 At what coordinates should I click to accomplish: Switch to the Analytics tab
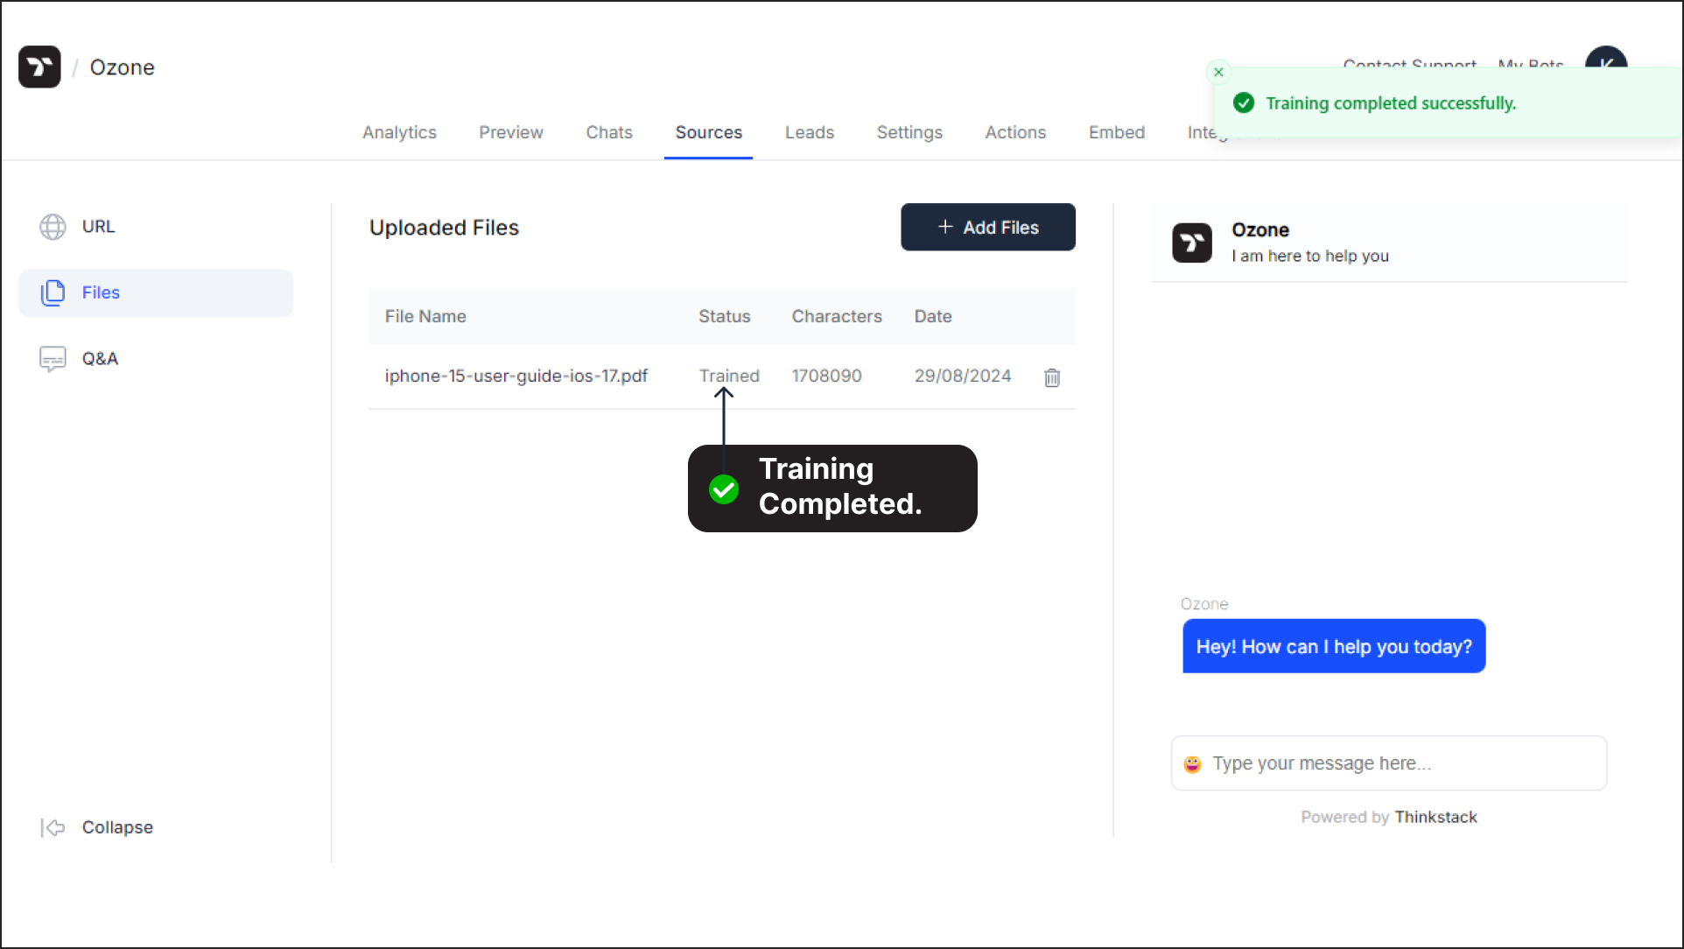coord(399,132)
